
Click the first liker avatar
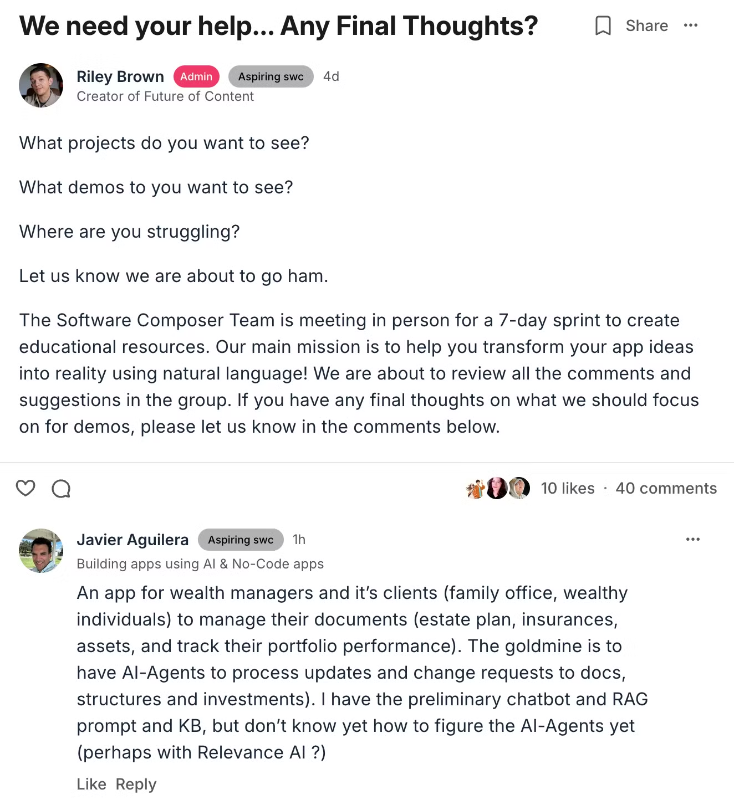[476, 488]
